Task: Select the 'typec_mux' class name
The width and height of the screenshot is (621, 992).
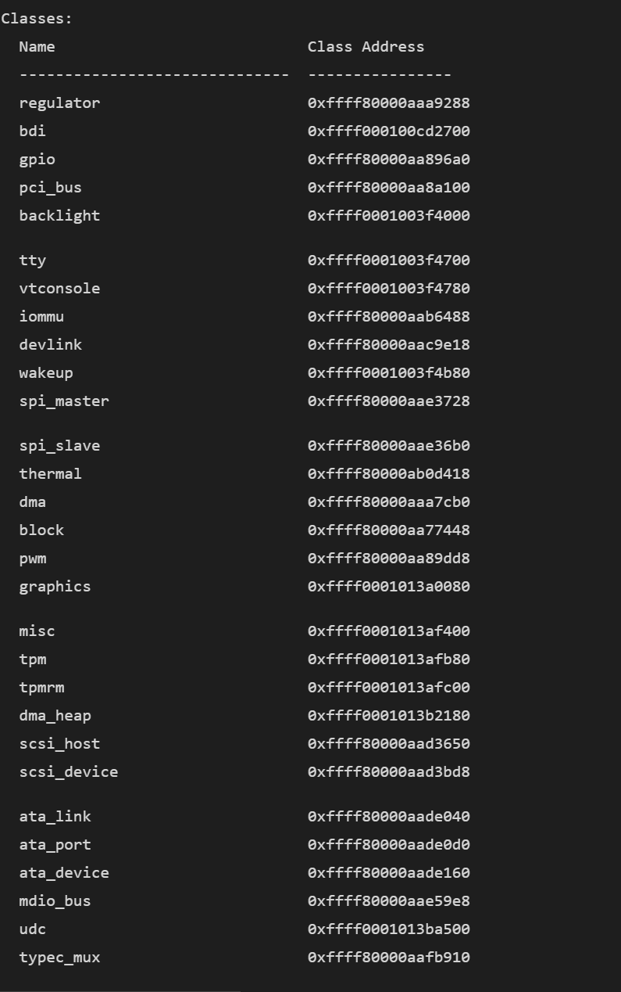Action: point(59,958)
